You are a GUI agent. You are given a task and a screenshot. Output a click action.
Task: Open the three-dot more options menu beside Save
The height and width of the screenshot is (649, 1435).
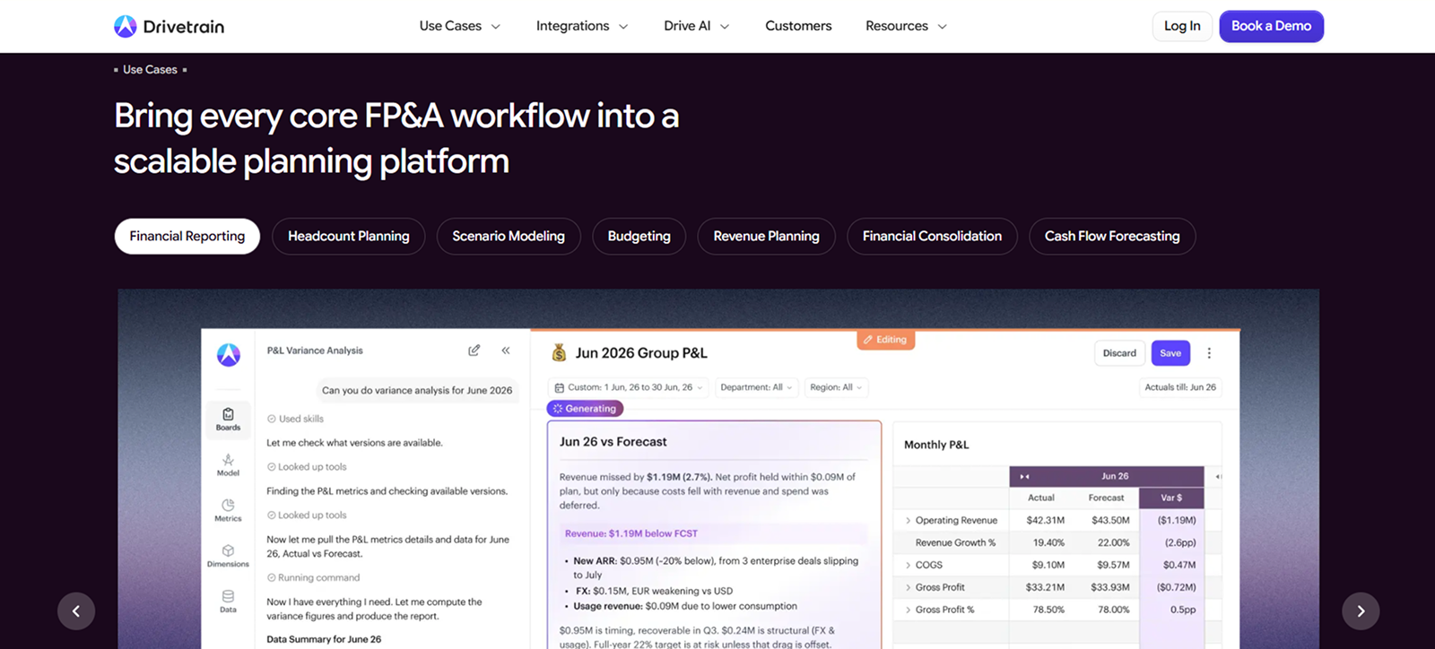tap(1209, 353)
